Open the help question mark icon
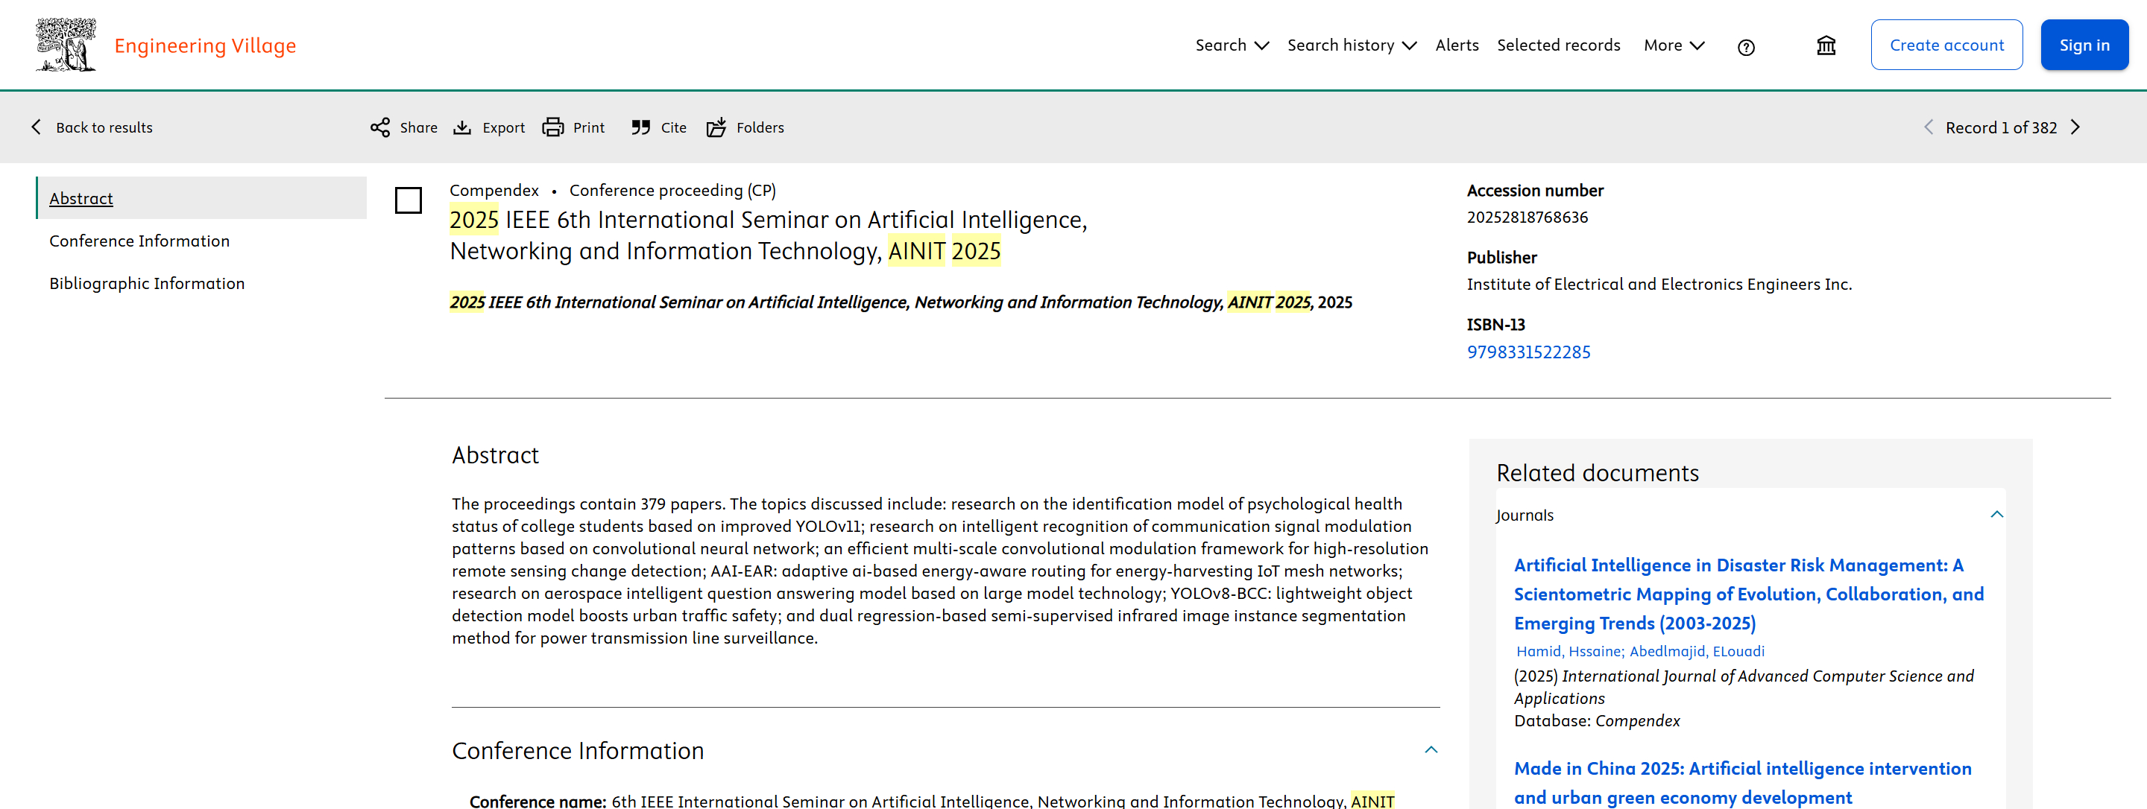Image resolution: width=2147 pixels, height=809 pixels. pyautogui.click(x=1745, y=48)
